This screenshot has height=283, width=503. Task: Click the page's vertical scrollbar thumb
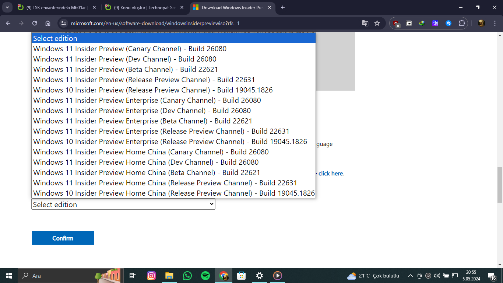click(x=500, y=184)
